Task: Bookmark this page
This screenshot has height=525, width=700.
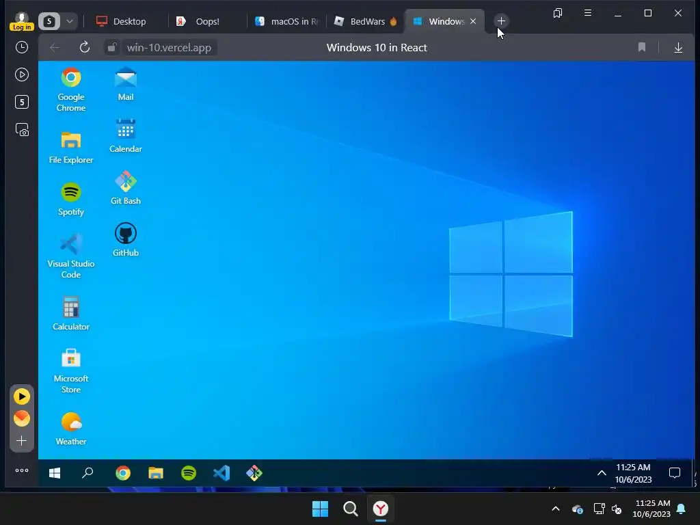Action: coord(641,47)
